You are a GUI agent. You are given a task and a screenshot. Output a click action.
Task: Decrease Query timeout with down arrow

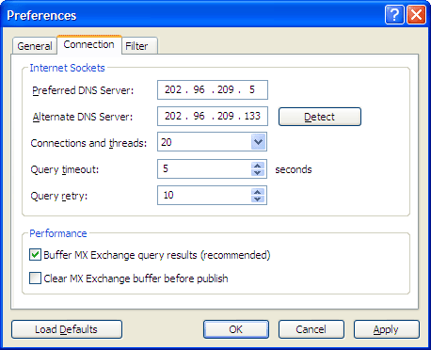point(258,172)
